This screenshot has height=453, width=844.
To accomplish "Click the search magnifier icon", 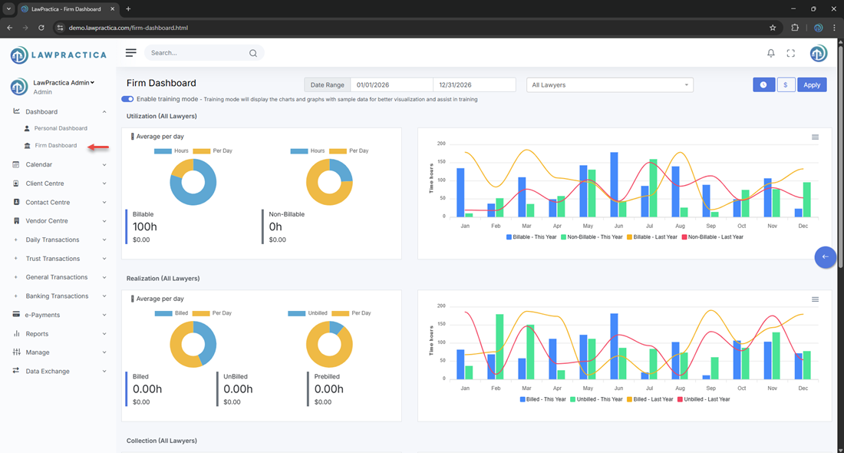I will tap(253, 53).
